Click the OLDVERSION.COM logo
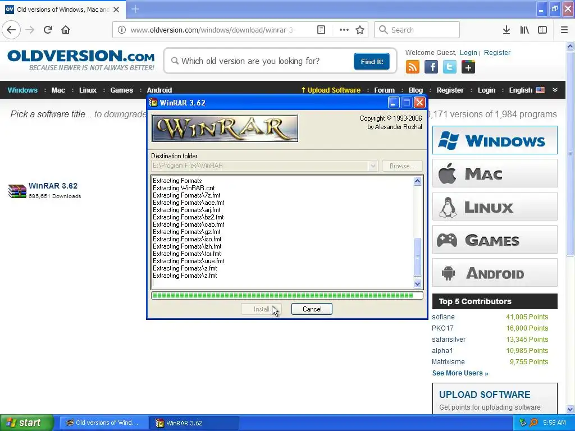This screenshot has width=575, height=431. 81,60
